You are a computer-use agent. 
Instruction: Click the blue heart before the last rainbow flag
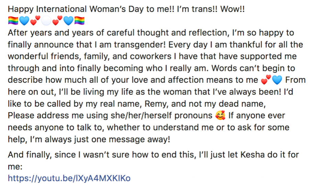[68, 21]
